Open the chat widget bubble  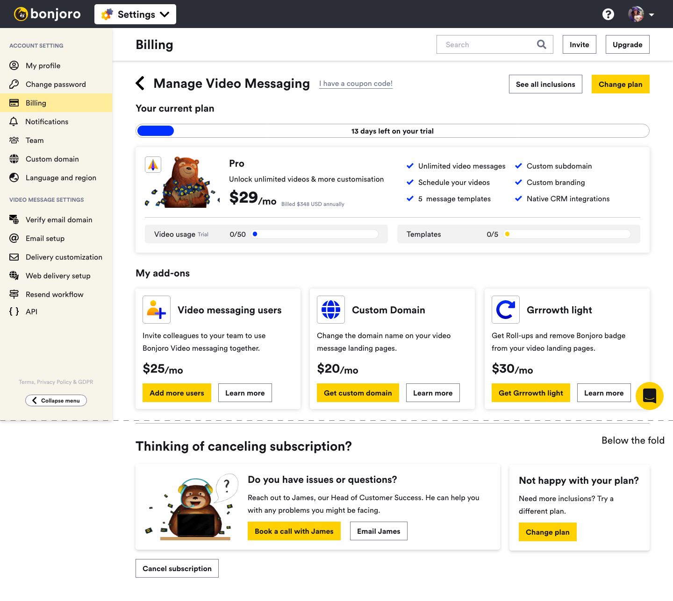click(650, 396)
